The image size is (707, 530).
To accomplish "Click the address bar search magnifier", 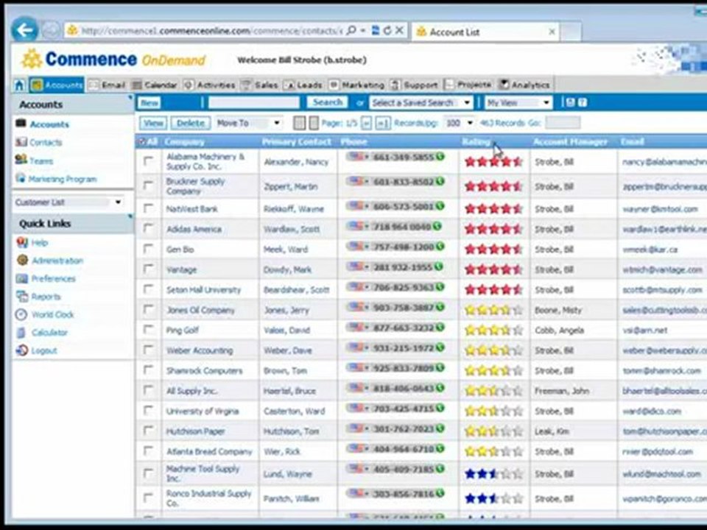I will (x=352, y=31).
